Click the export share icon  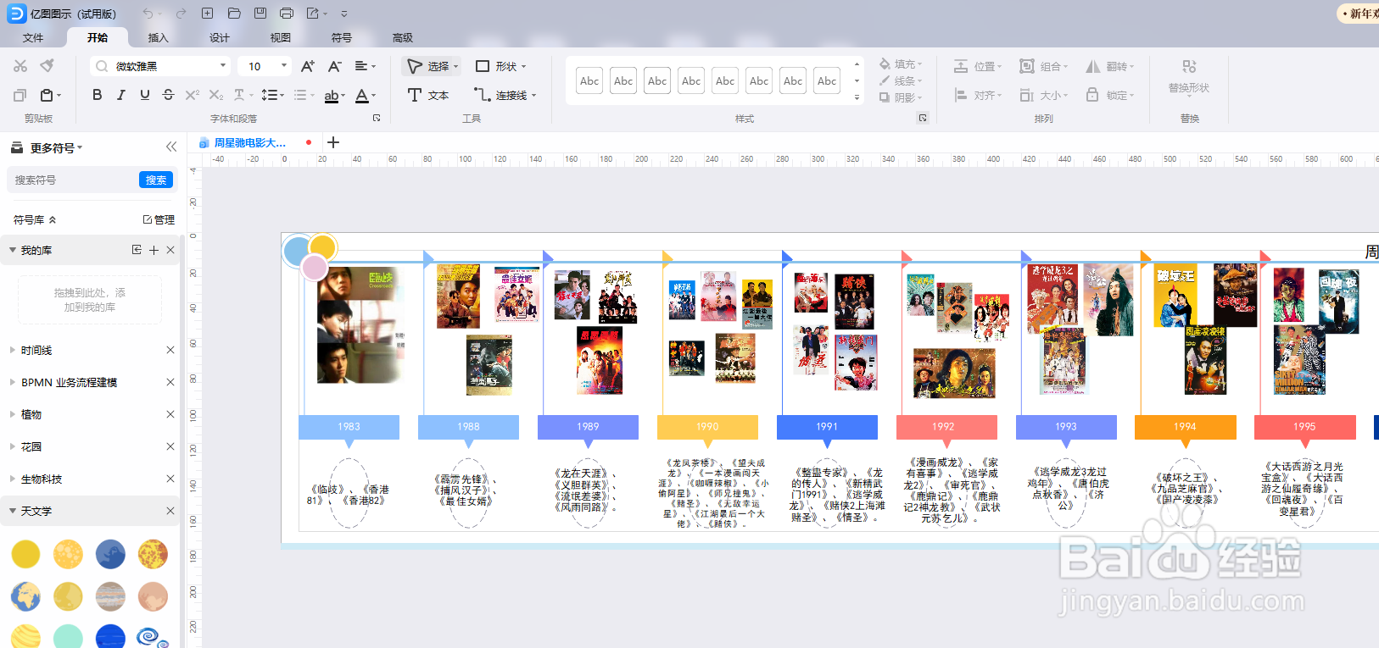tap(313, 14)
